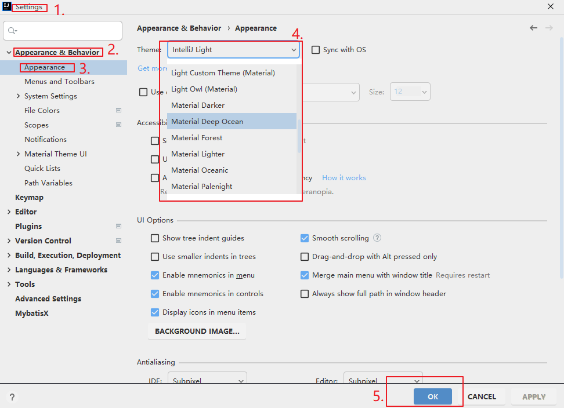Image resolution: width=564 pixels, height=408 pixels.
Task: Click the project-level icon beside Scopes
Action: point(118,125)
